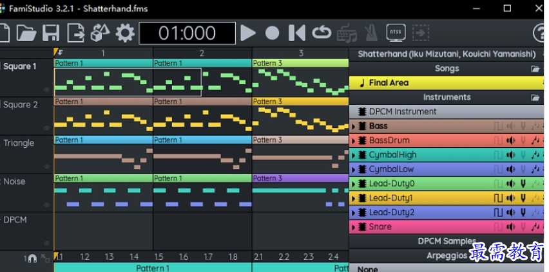Toggle snap magnet icon in piano roll
The height and width of the screenshot is (272, 549).
tap(32, 258)
